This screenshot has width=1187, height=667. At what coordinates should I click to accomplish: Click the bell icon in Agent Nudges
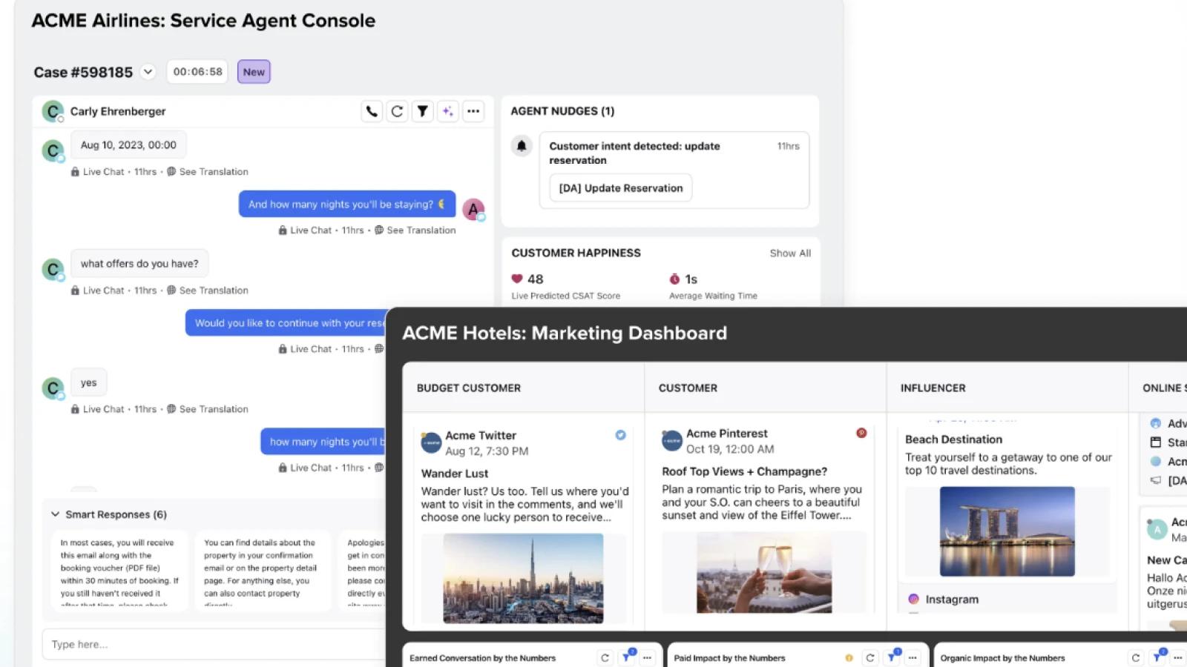(522, 146)
